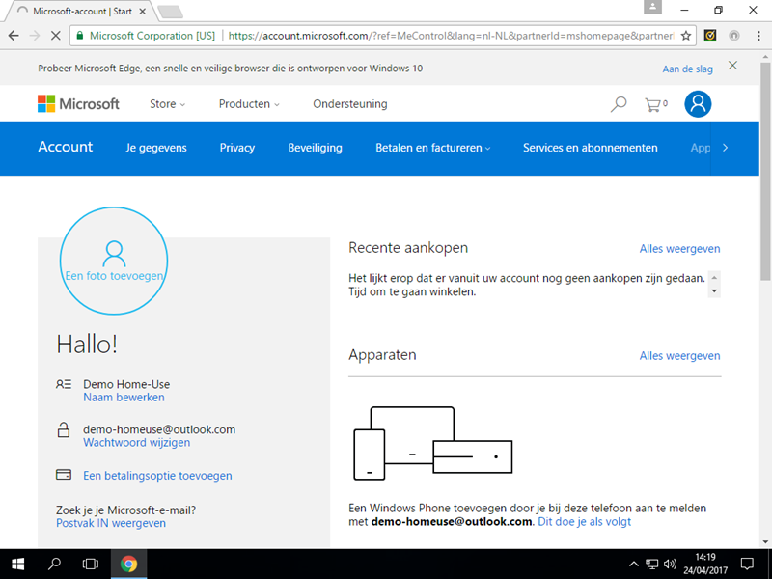
Task: Bookmark this page with the star icon
Action: pyautogui.click(x=686, y=36)
